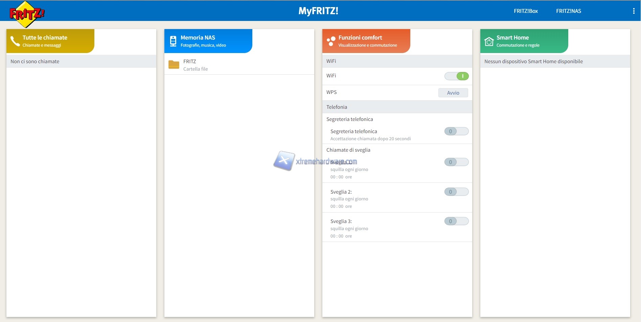
Task: Switch on the Sveglia 1 alarm
Action: coord(456,162)
